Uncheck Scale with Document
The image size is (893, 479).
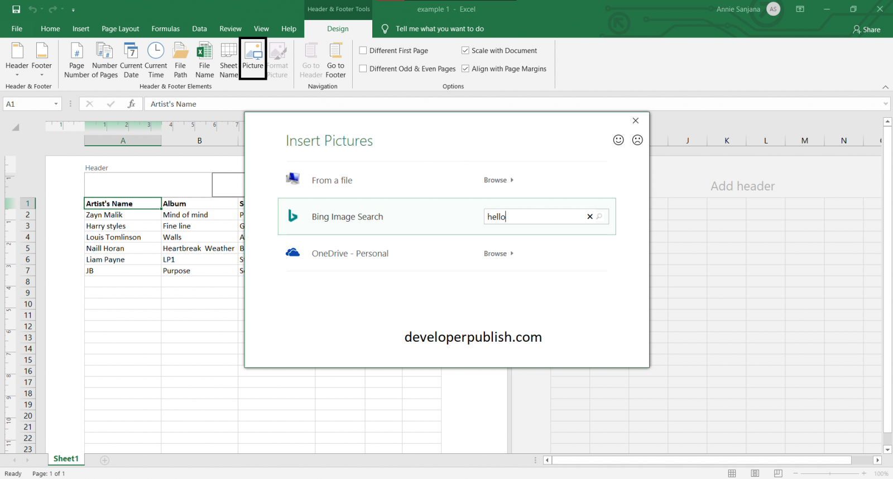[465, 50]
